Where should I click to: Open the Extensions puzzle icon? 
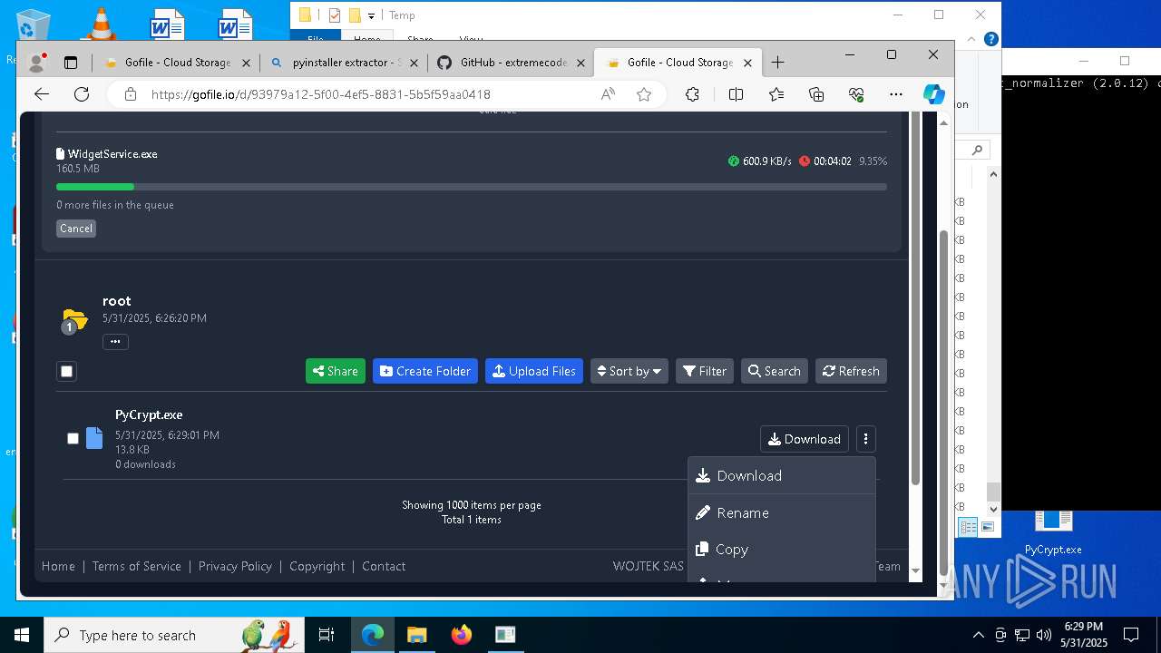tap(692, 94)
